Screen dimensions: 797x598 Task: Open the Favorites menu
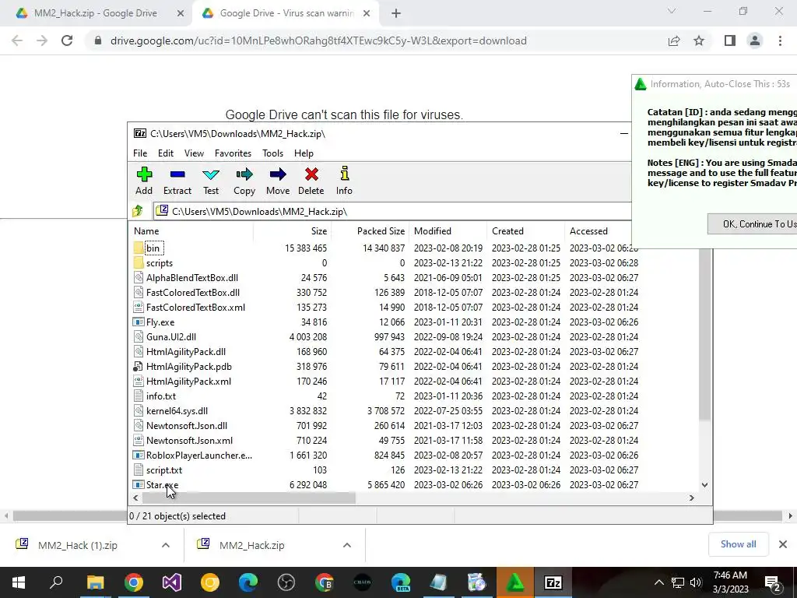[x=233, y=153]
